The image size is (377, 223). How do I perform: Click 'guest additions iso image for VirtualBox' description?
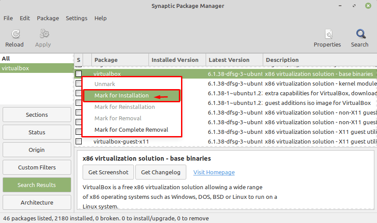point(318,103)
